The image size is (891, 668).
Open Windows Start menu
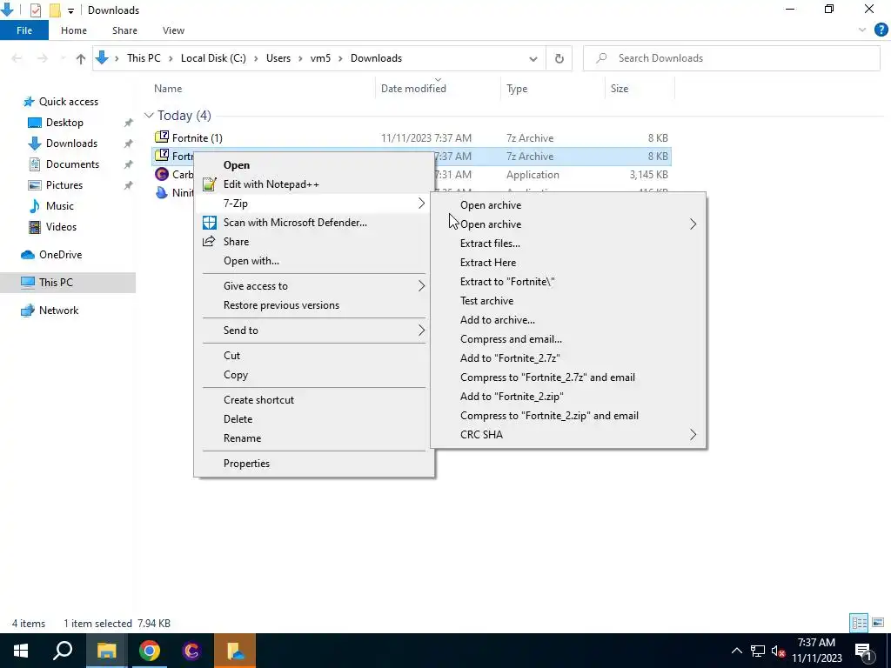[x=21, y=651]
